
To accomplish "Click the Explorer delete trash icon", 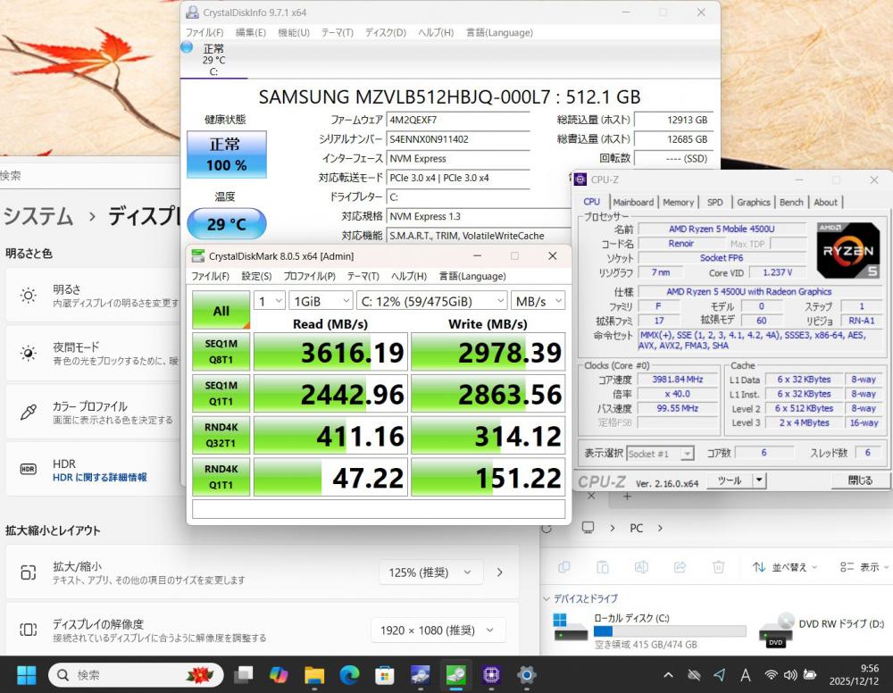I will click(719, 567).
